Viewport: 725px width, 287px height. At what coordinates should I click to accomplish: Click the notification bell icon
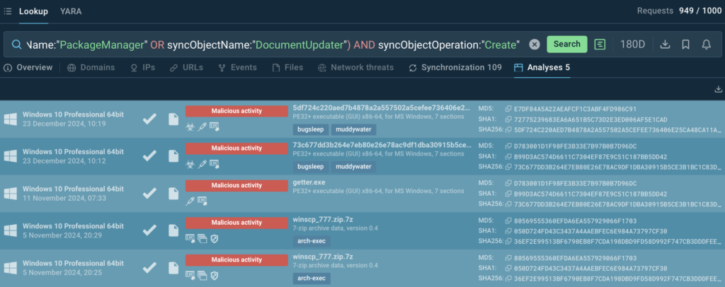706,45
